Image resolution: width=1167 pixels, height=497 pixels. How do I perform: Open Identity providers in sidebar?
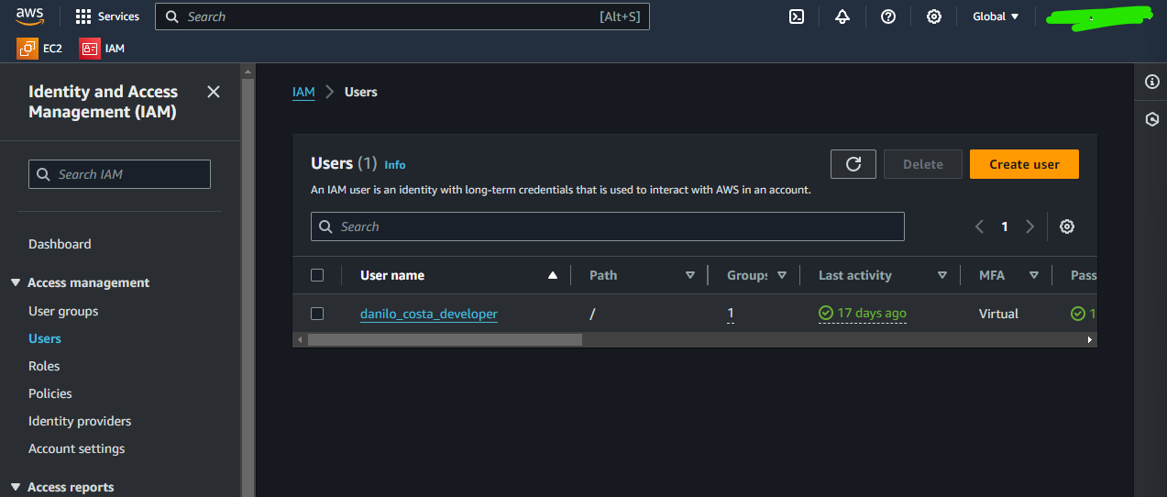coord(80,421)
